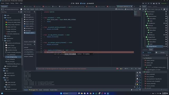This screenshot has width=169, height=95.
Task: Switch to the Signals tab in Node dock
Action: (148, 53)
